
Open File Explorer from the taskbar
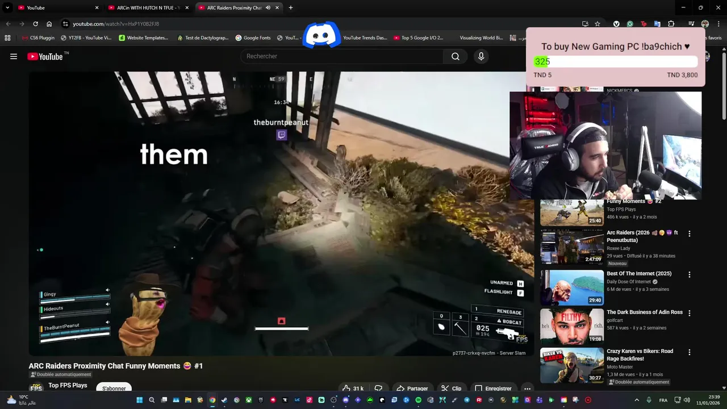(188, 400)
